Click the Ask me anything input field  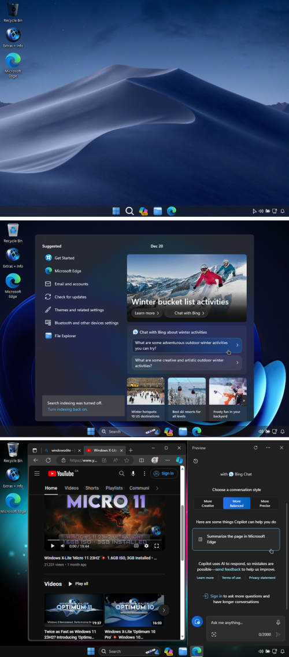(241, 623)
